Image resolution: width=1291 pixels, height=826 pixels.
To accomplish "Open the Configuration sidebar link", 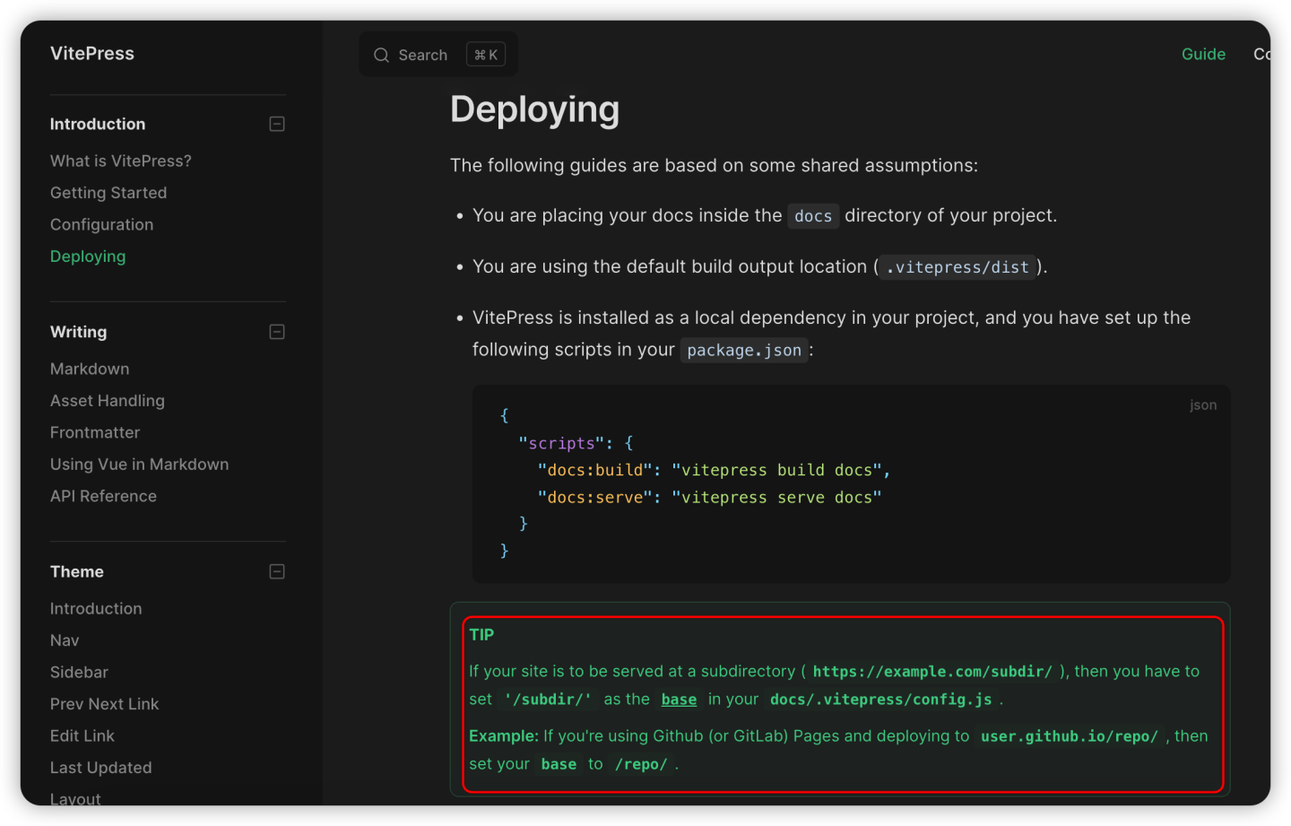I will (x=101, y=225).
